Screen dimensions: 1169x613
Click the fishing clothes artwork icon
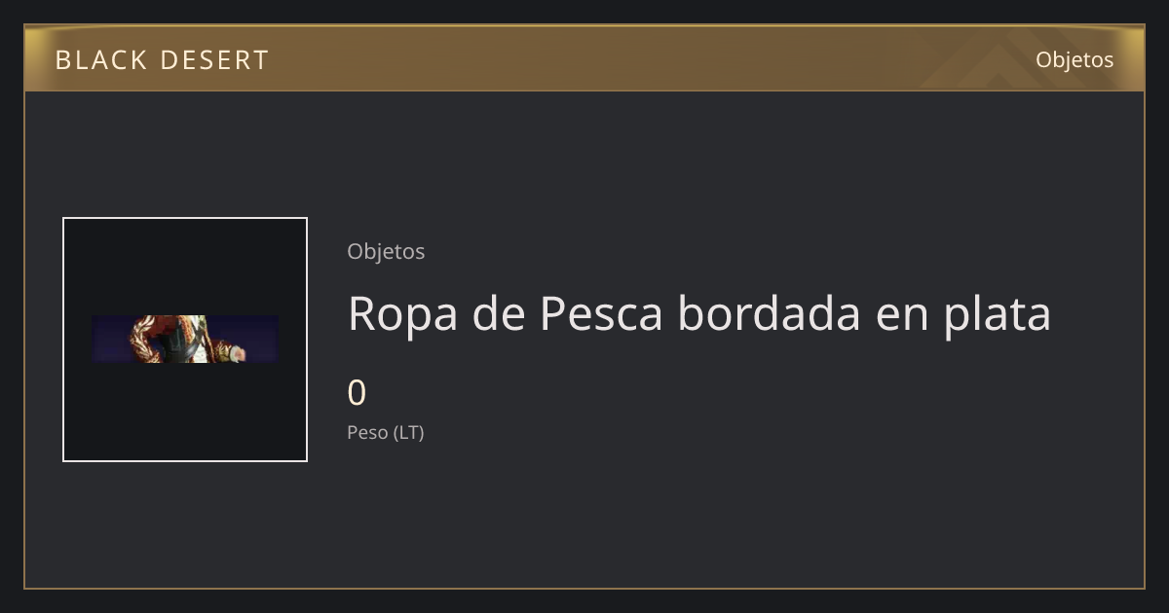coord(185,339)
